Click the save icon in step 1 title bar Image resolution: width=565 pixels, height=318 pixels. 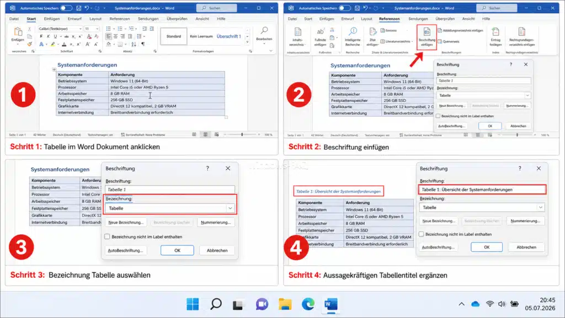(x=78, y=8)
